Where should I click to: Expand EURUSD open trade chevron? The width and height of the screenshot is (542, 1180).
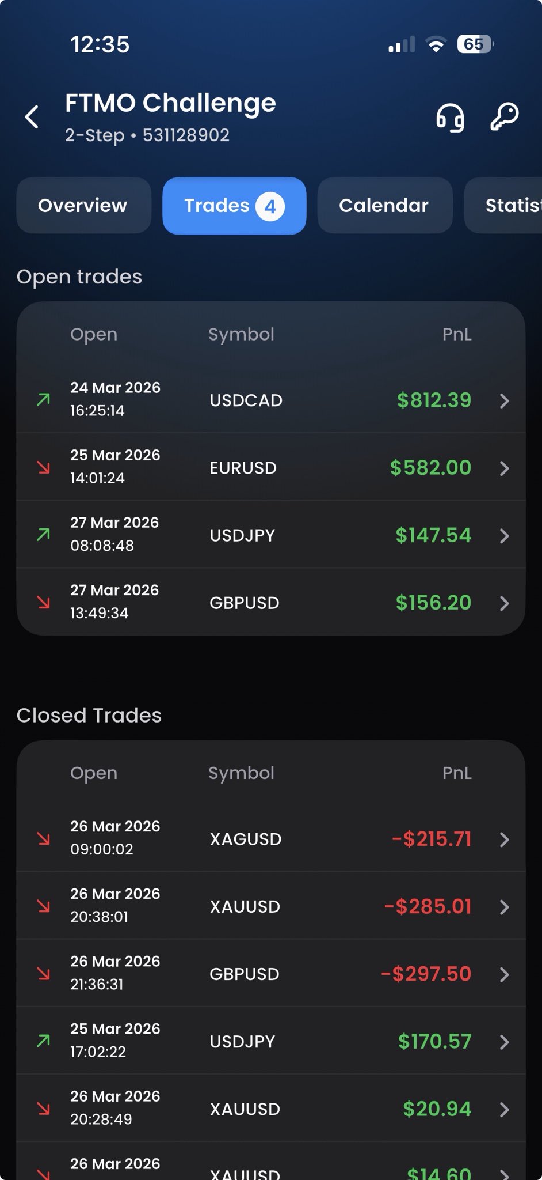click(505, 468)
